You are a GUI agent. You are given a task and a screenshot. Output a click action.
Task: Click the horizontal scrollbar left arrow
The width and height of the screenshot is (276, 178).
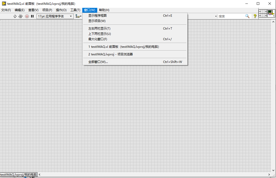[x=40, y=174]
